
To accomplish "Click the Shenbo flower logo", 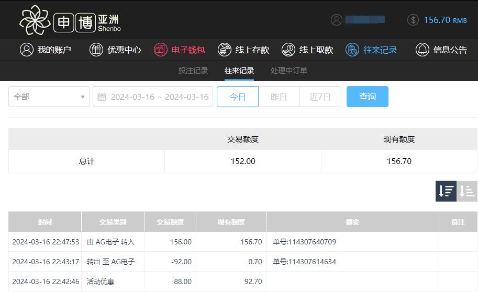I will pyautogui.click(x=35, y=20).
